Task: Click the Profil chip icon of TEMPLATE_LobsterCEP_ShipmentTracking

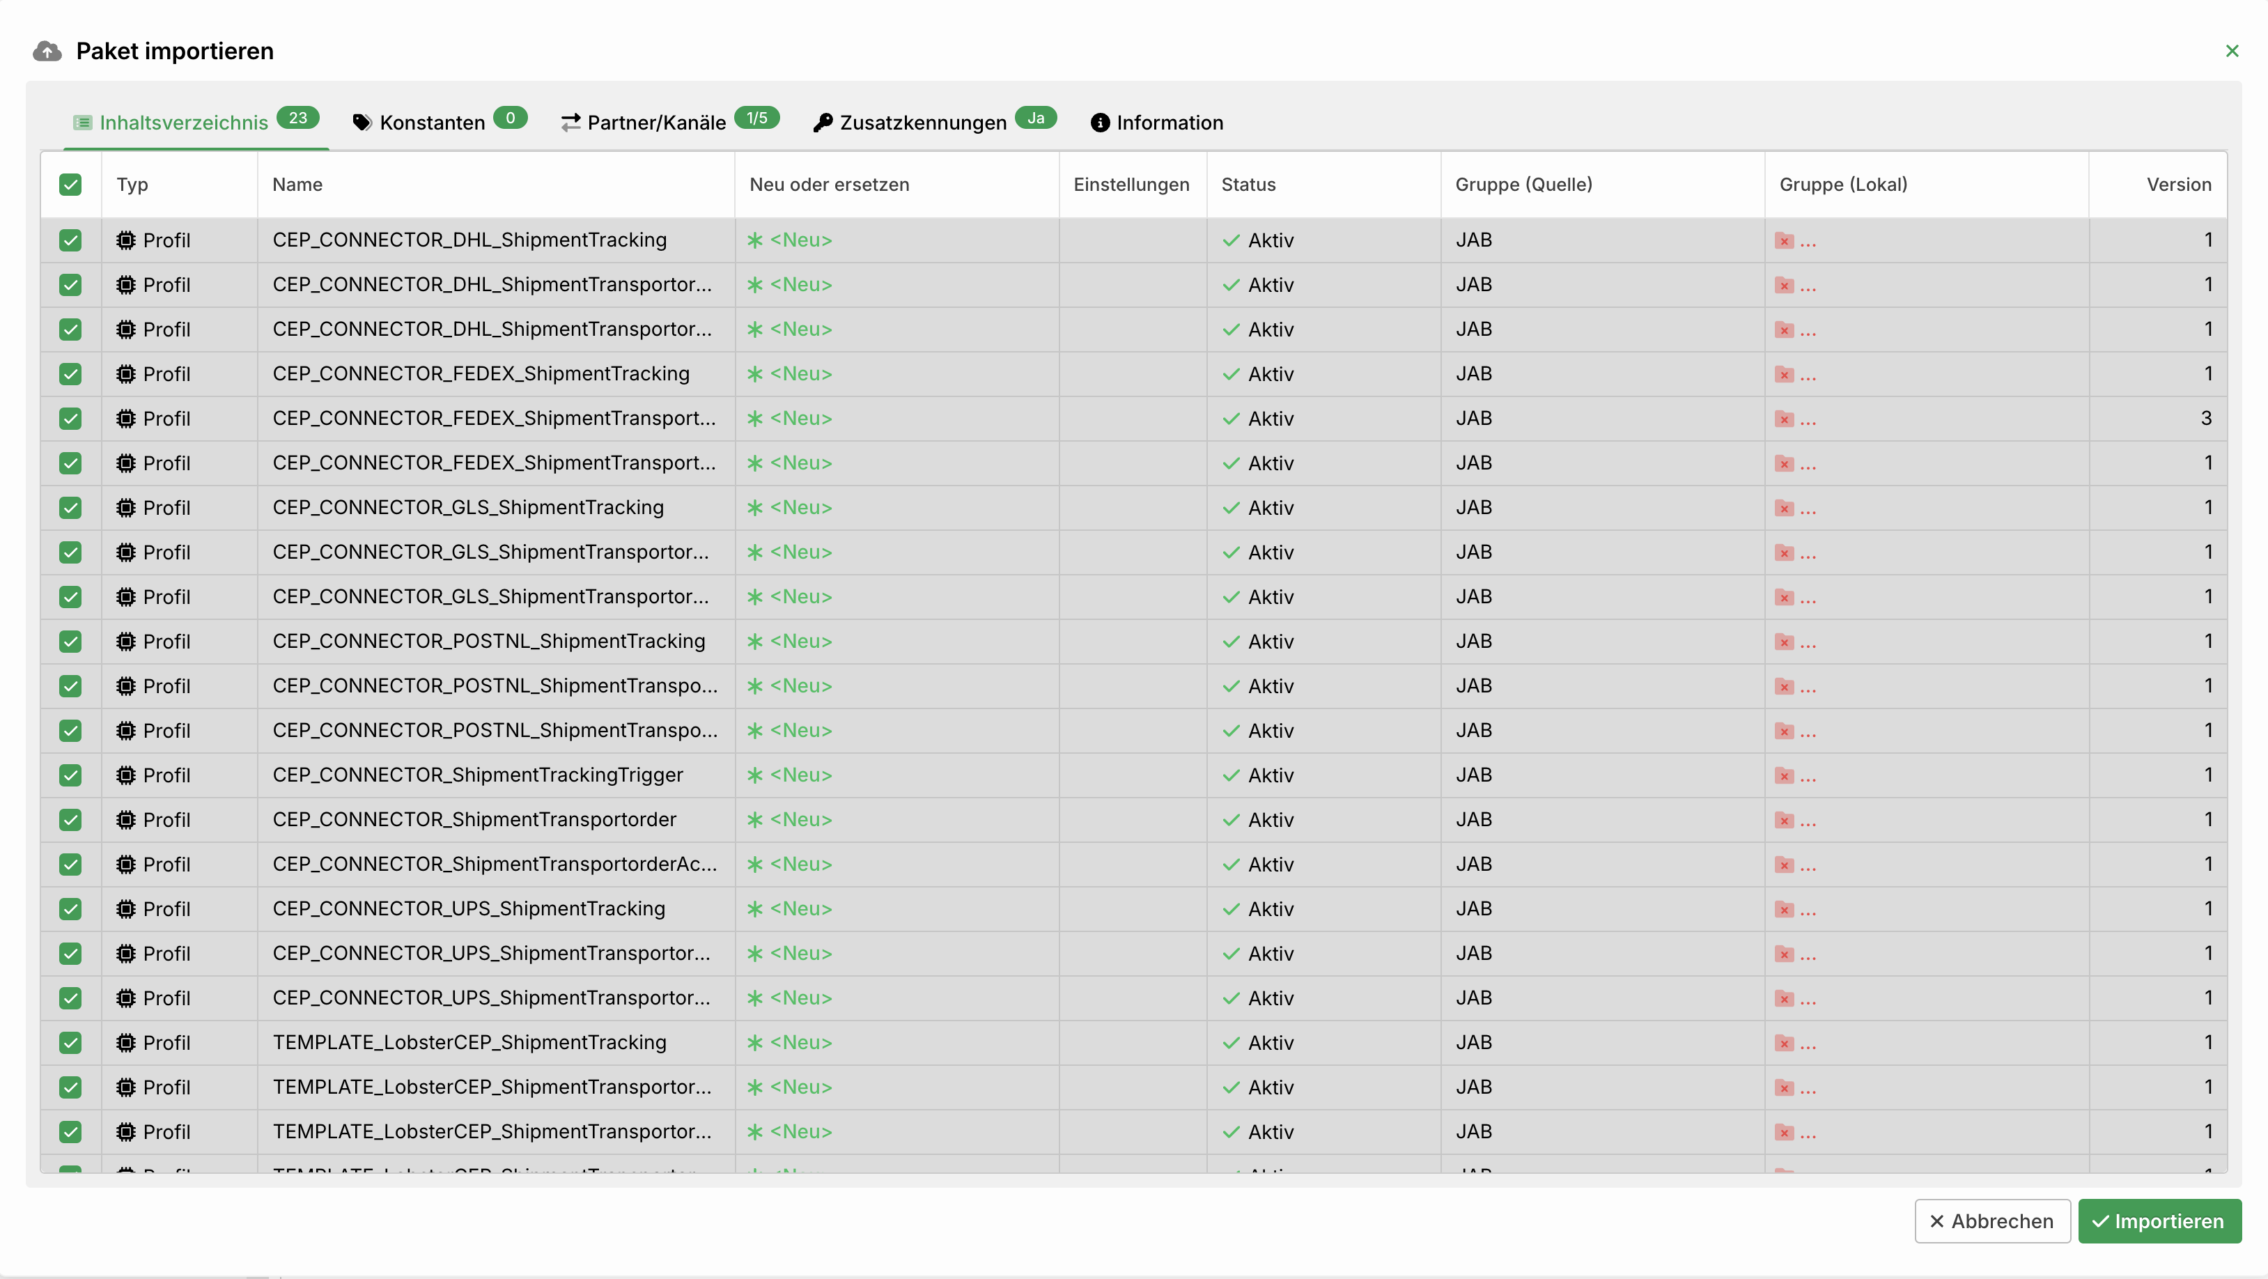Action: (x=126, y=1042)
